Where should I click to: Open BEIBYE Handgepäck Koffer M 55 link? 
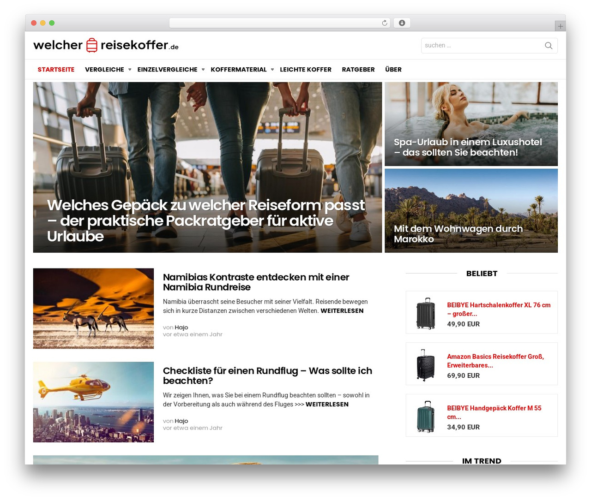(494, 412)
